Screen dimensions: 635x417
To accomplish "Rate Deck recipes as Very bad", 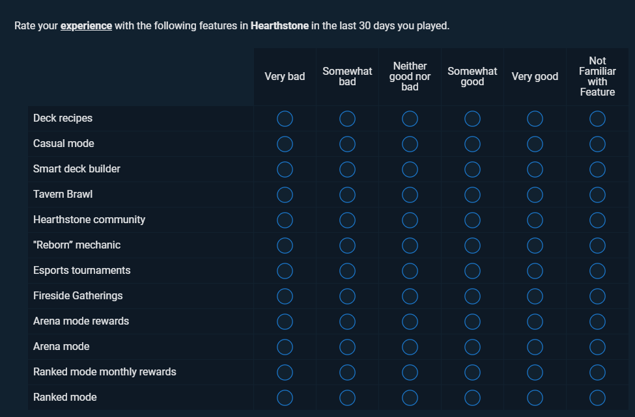I will tap(285, 119).
